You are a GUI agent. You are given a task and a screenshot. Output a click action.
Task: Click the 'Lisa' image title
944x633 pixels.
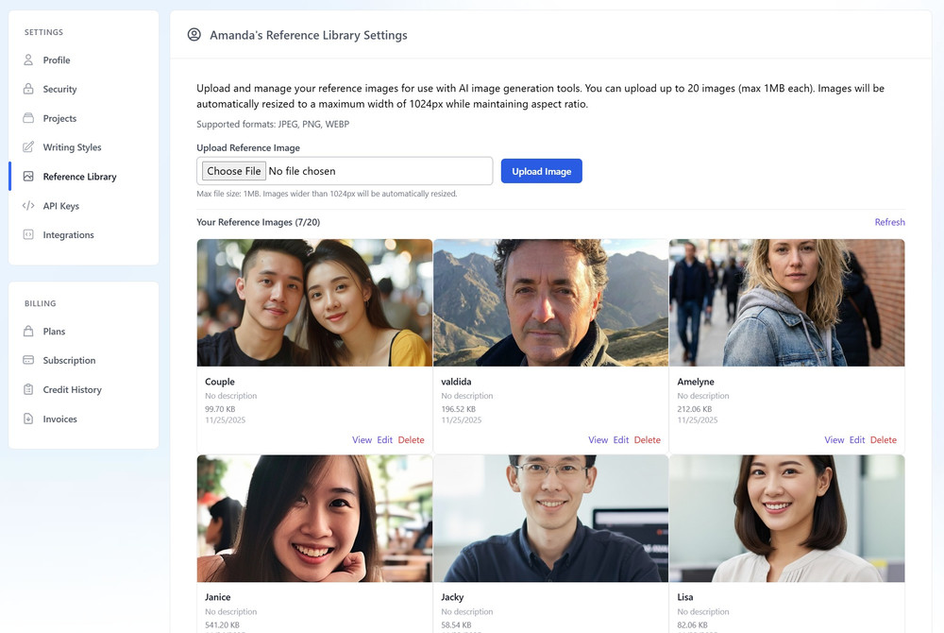pyautogui.click(x=684, y=597)
